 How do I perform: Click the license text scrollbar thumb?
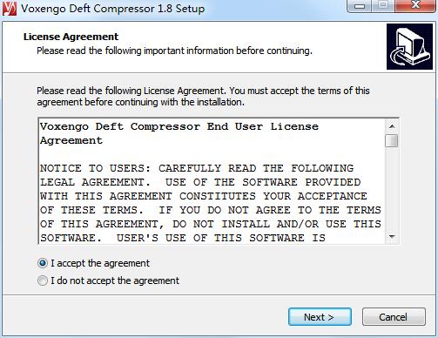click(x=392, y=141)
